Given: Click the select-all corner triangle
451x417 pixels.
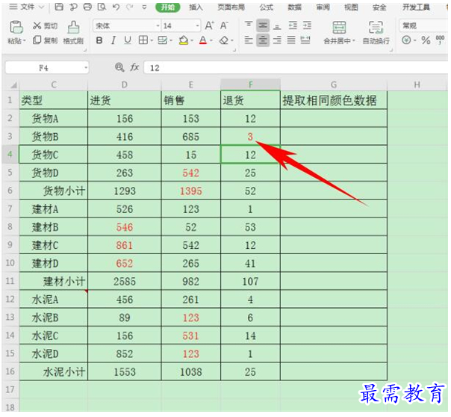Looking at the screenshot, I should 13,85.
